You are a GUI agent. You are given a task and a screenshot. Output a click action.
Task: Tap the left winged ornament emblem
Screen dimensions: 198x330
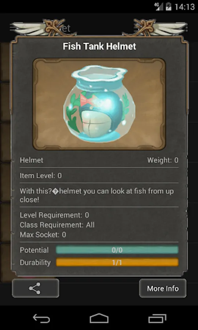tap(44, 27)
